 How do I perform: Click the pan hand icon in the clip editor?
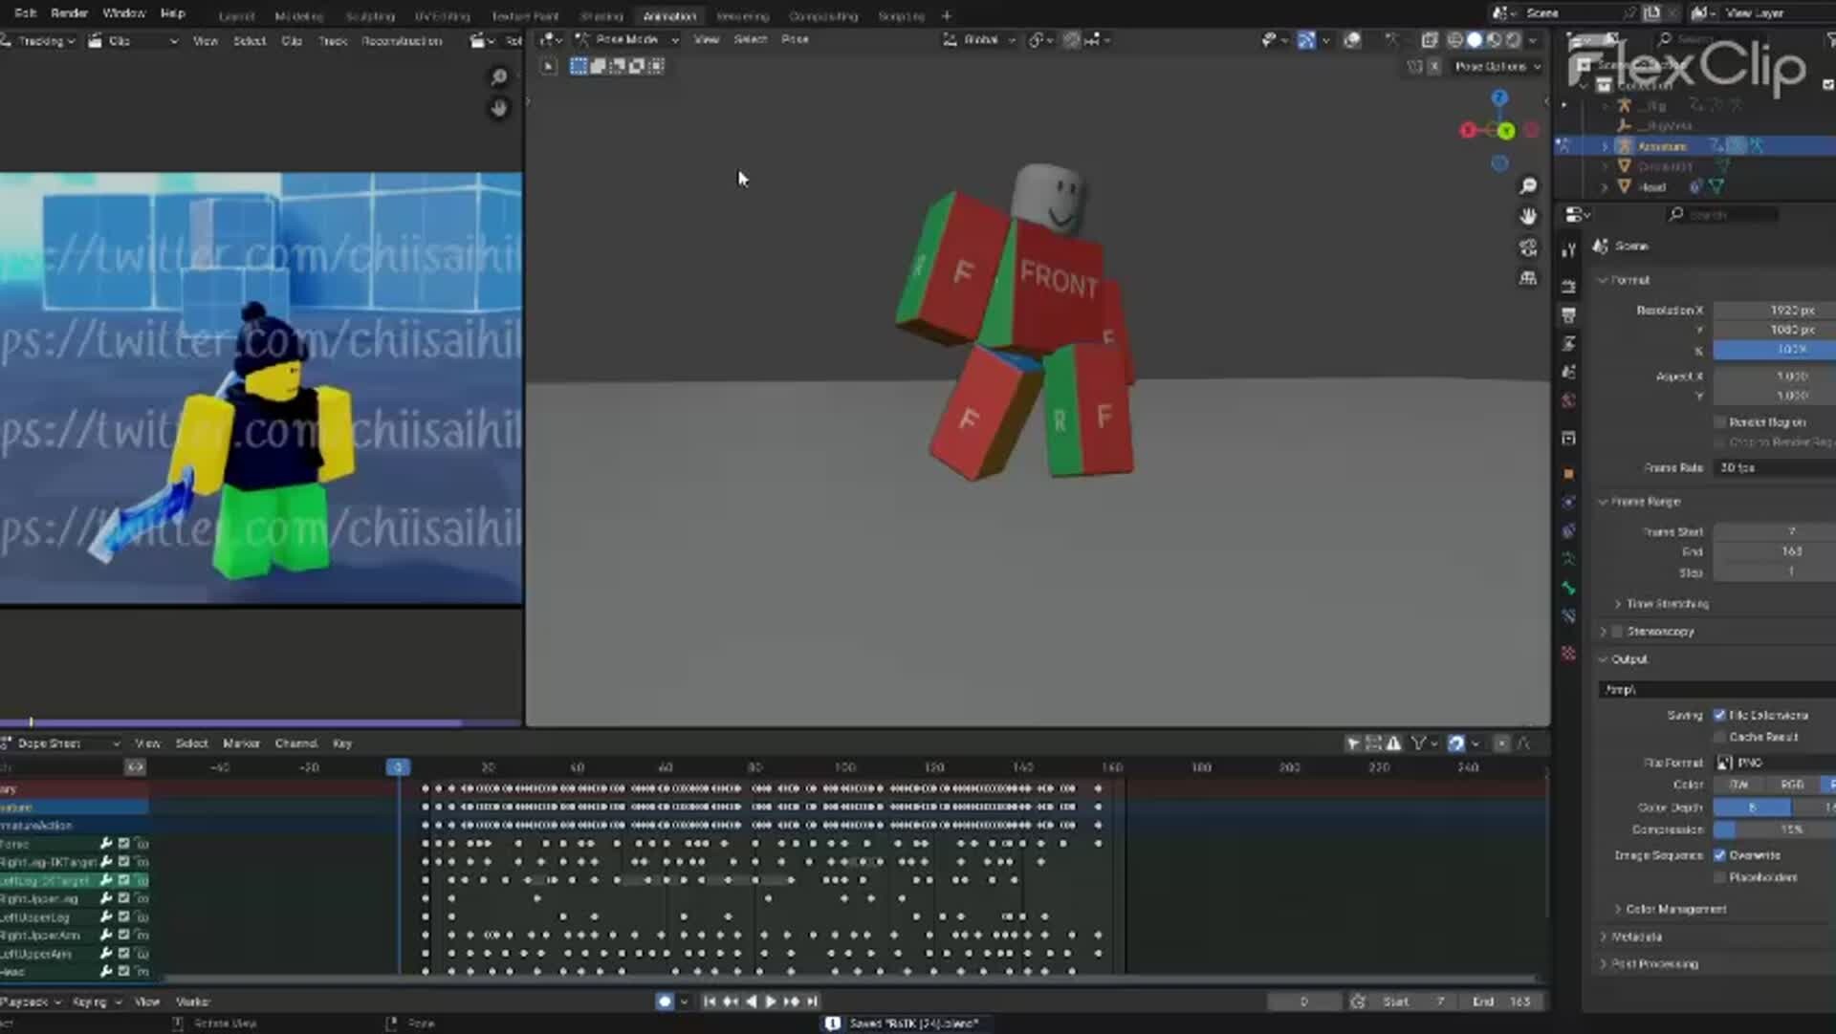click(x=499, y=108)
